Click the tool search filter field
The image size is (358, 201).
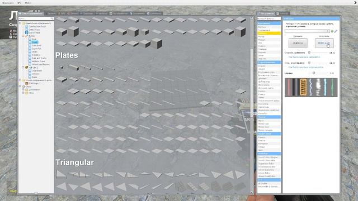[x=269, y=18]
